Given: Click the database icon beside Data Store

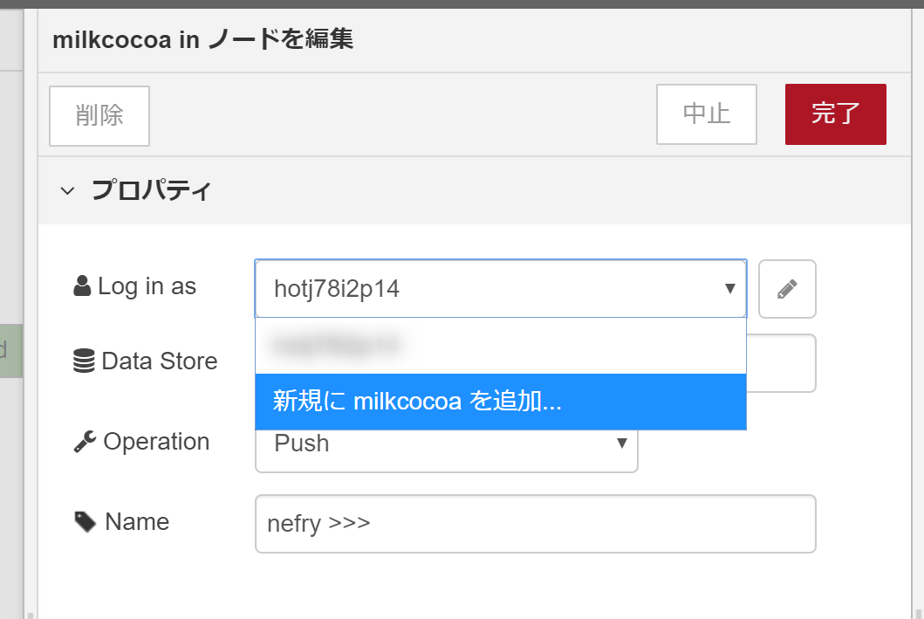Looking at the screenshot, I should 84,361.
